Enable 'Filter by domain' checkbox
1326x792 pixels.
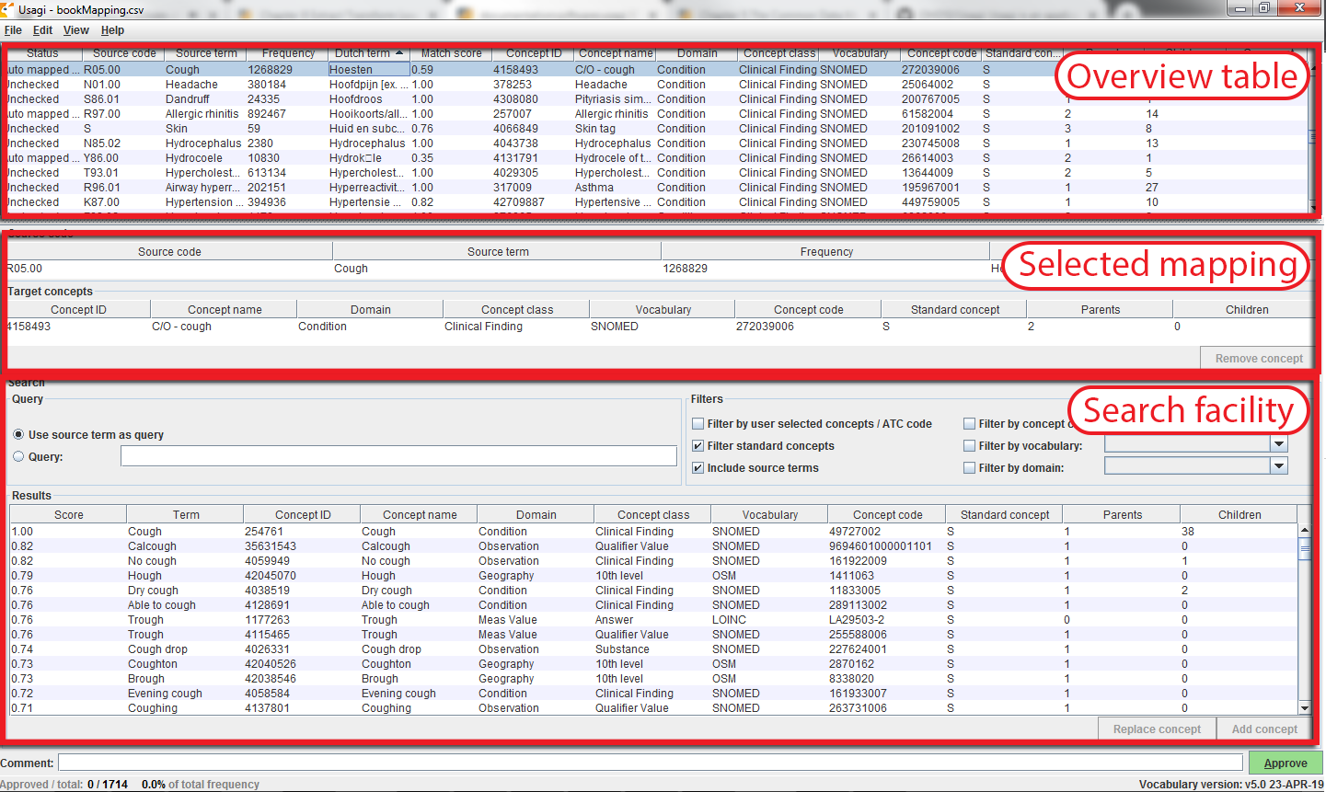[969, 468]
